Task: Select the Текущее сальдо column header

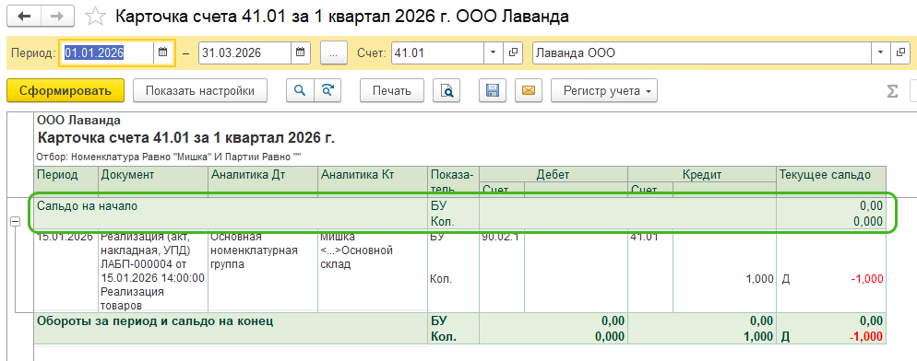Action: point(831,181)
